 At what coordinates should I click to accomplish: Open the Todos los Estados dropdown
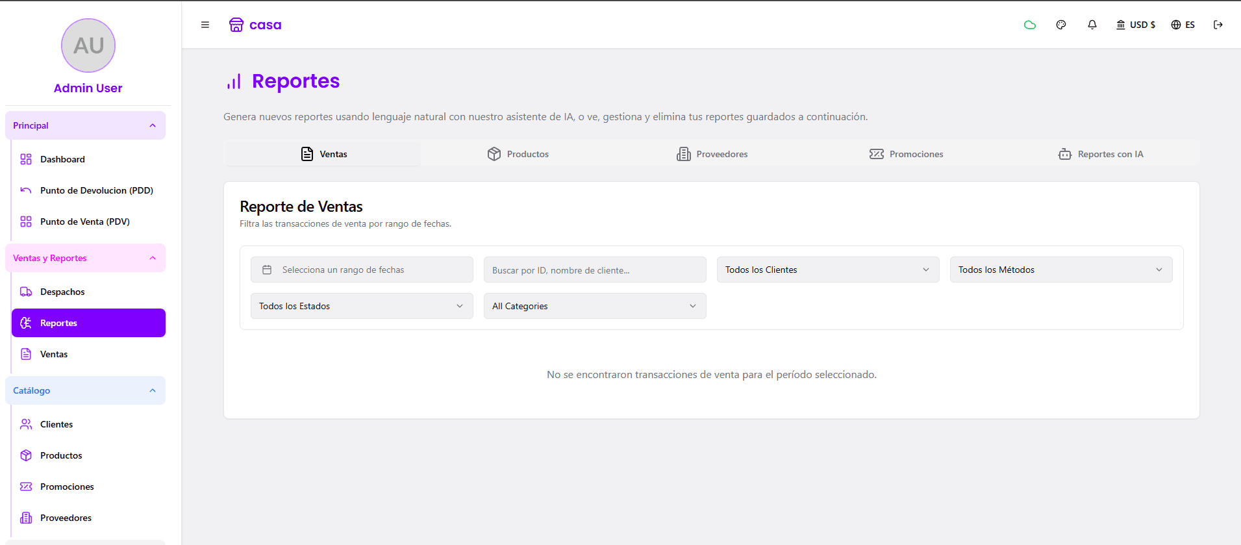coord(362,306)
